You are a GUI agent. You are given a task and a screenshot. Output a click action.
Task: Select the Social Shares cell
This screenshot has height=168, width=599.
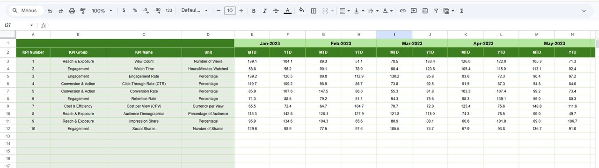pyautogui.click(x=144, y=128)
